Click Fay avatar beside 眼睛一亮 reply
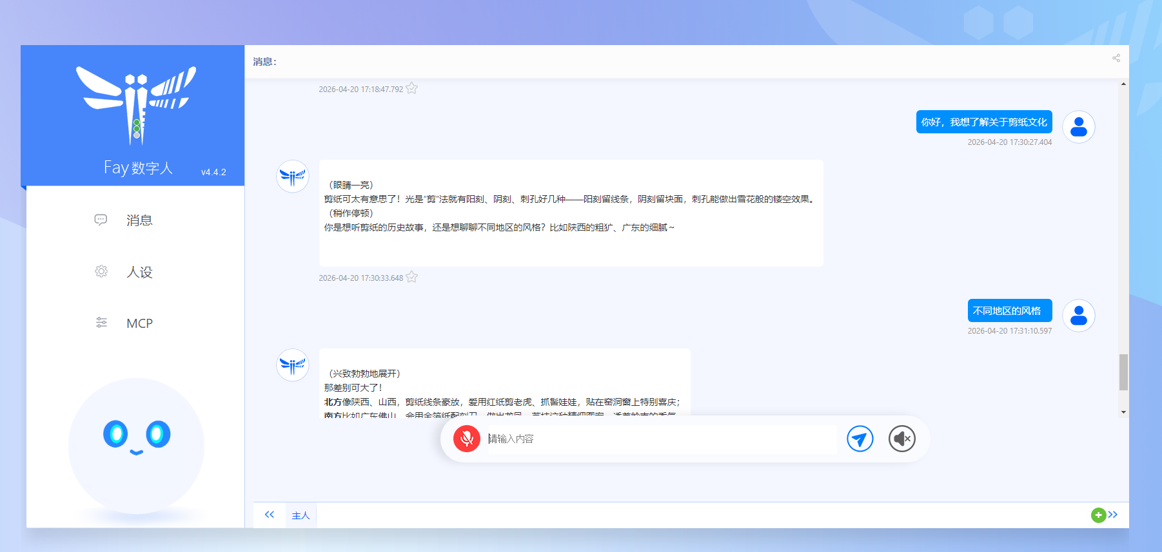1162x552 pixels. pyautogui.click(x=293, y=176)
